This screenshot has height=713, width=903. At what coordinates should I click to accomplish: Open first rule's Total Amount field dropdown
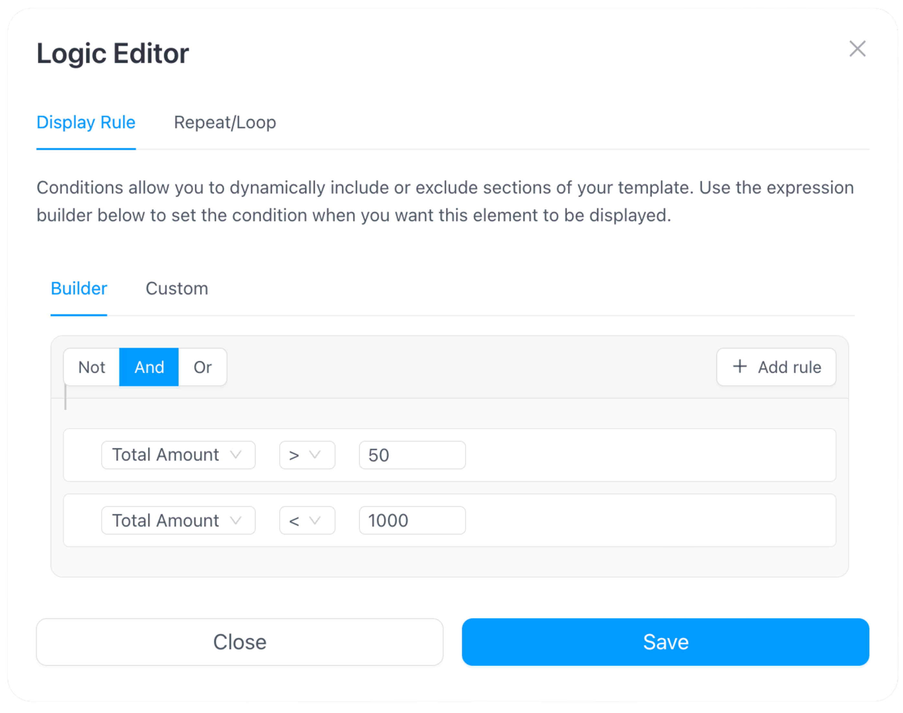click(178, 455)
